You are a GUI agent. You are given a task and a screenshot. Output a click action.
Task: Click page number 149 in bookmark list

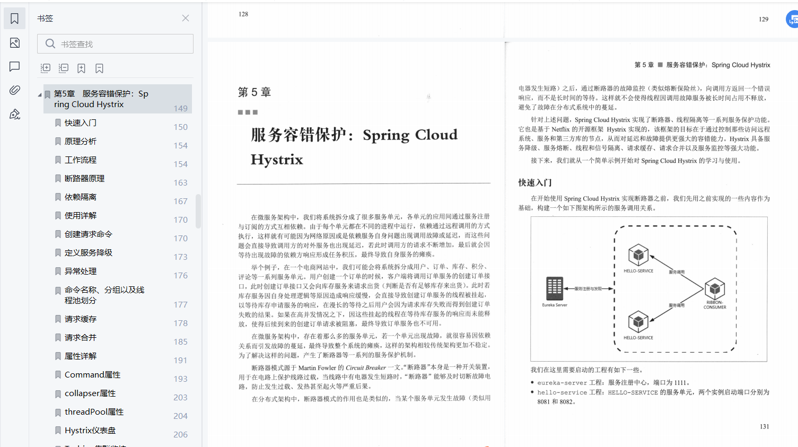pyautogui.click(x=180, y=109)
